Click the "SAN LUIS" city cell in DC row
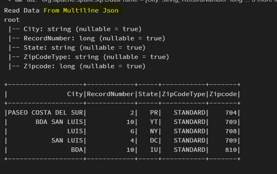The width and height of the screenshot is (277, 174). click(x=67, y=141)
